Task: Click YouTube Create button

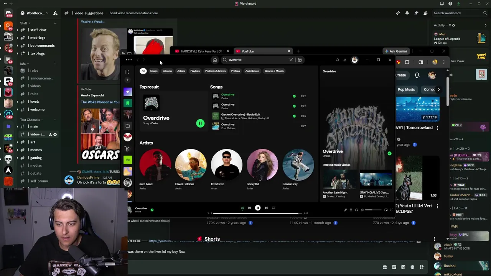Action: click(400, 75)
